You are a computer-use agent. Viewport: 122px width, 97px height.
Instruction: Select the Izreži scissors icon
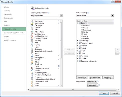[32, 43]
